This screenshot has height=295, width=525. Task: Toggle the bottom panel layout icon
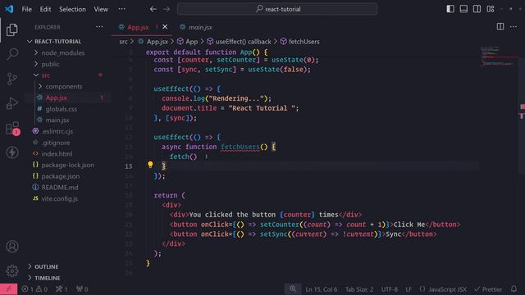463,9
